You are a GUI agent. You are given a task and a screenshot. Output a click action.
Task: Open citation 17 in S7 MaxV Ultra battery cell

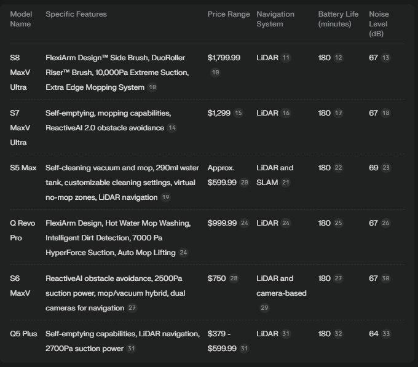tap(338, 113)
